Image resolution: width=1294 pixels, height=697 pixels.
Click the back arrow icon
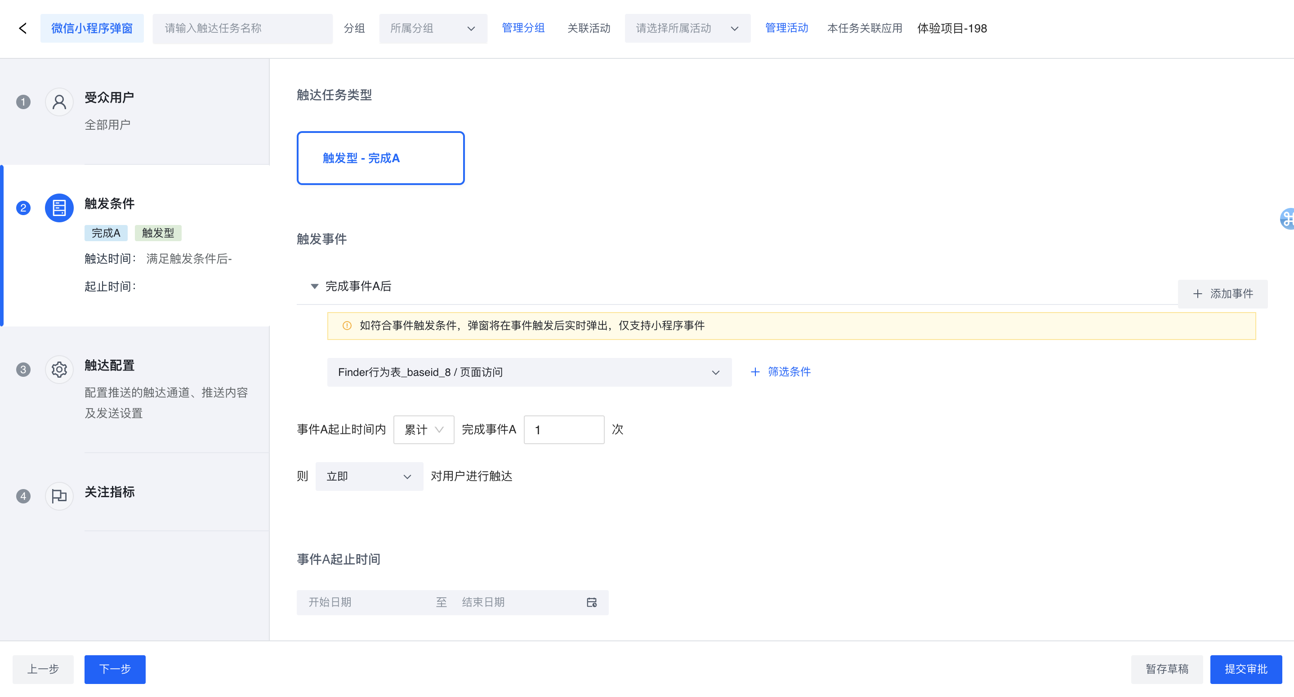coord(22,28)
